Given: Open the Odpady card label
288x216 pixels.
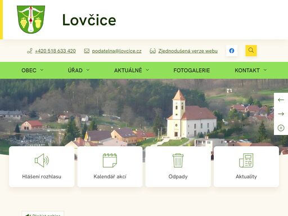Looking at the screenshot, I should click(178, 177).
